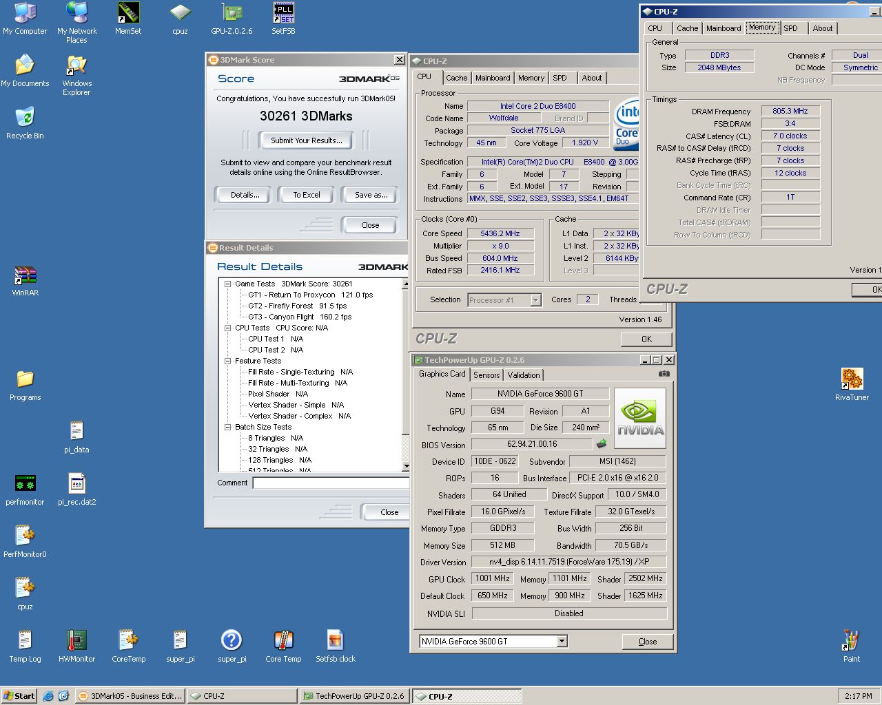882x705 pixels.
Task: Collapse the Game Tests tree node
Action: coord(228,284)
